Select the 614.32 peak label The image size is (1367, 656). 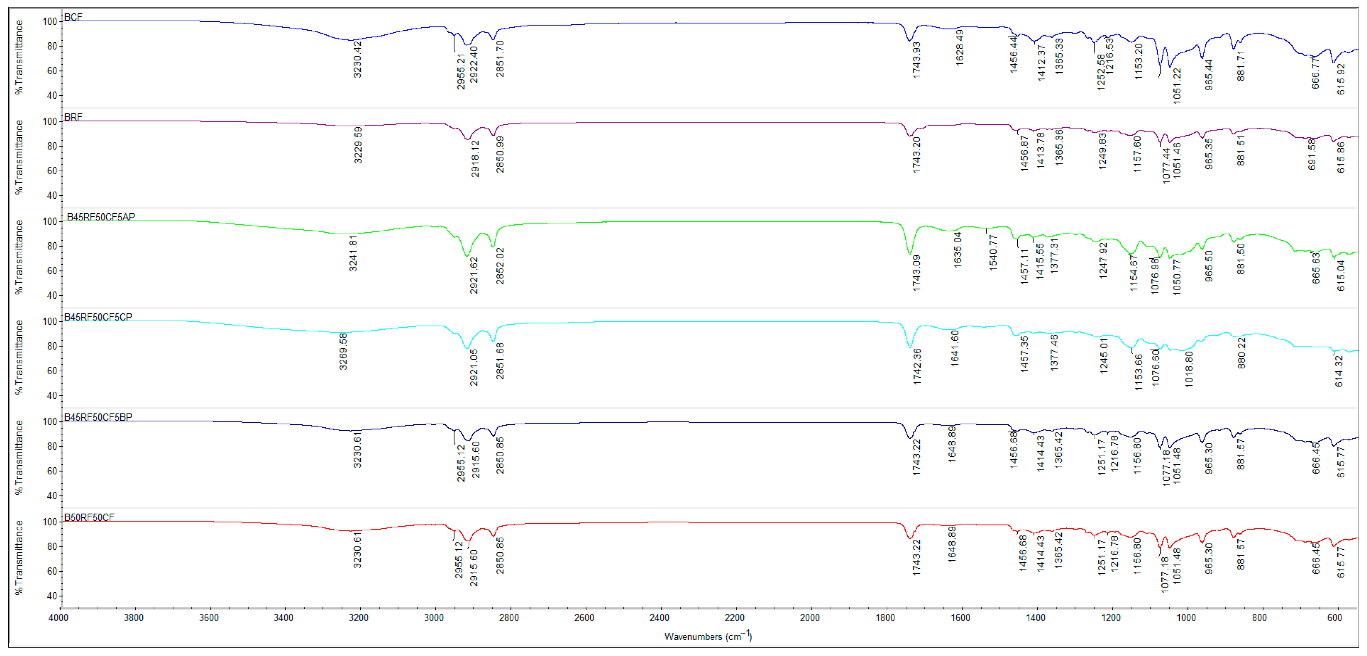pyautogui.click(x=1339, y=371)
